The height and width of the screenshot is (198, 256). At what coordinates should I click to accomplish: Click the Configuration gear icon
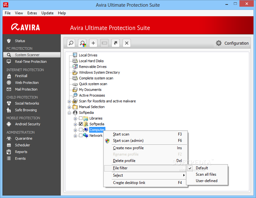tap(219, 43)
